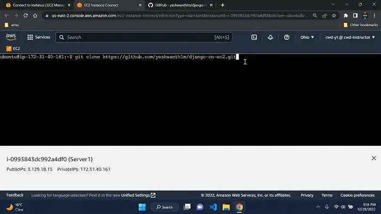Open Chrome from the taskbar

(x=239, y=207)
